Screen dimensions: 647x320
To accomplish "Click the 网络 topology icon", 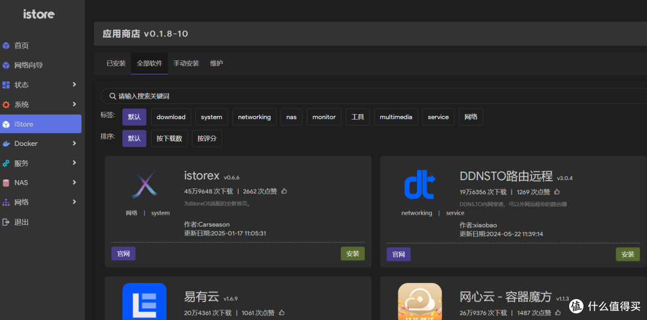I will click(6, 202).
